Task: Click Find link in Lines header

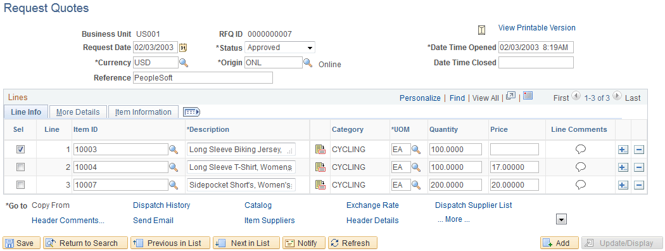Action: point(457,98)
